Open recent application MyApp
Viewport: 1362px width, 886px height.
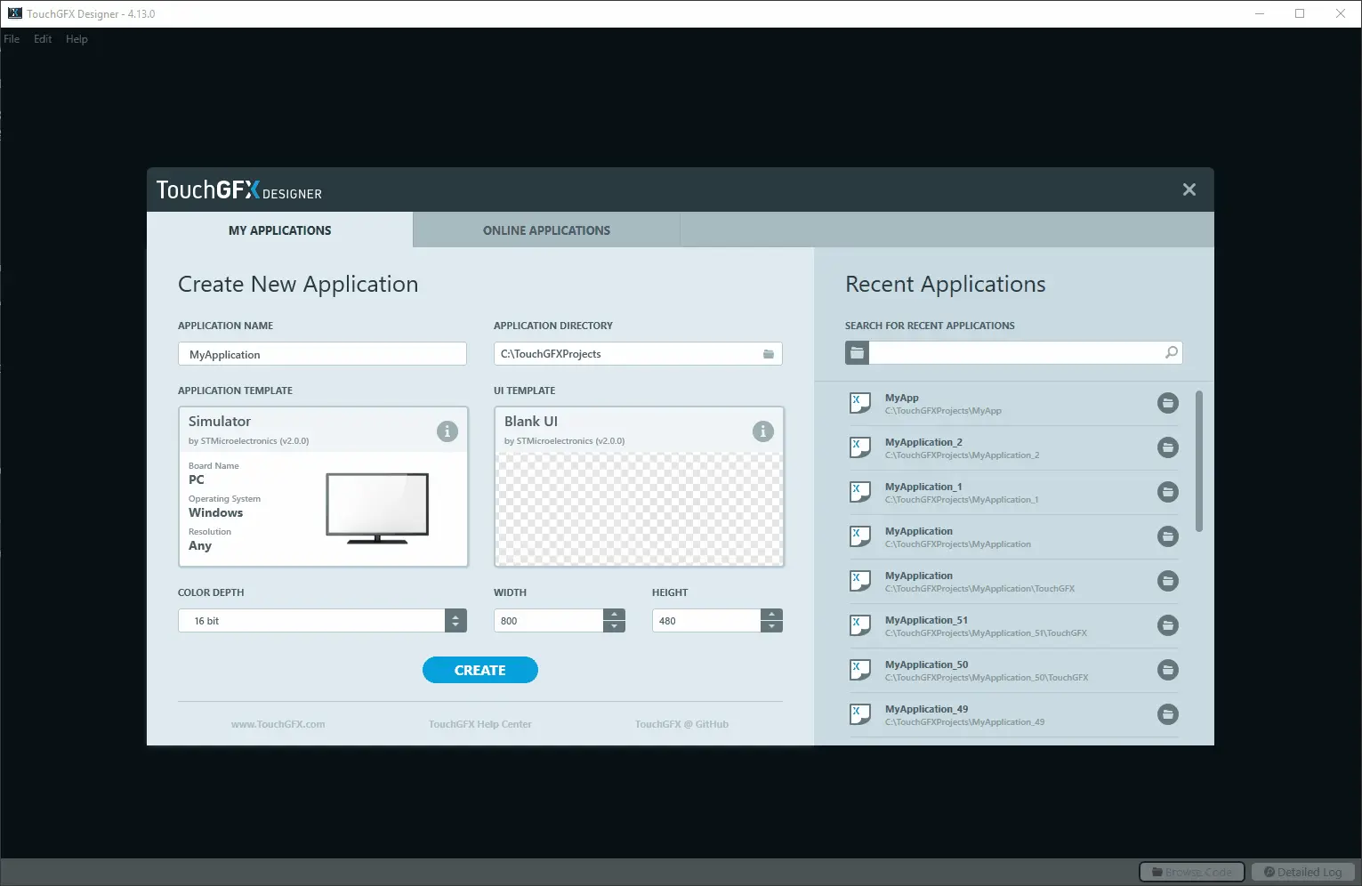(x=1014, y=404)
